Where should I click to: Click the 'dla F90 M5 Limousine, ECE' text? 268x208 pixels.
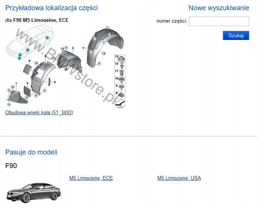(x=37, y=20)
